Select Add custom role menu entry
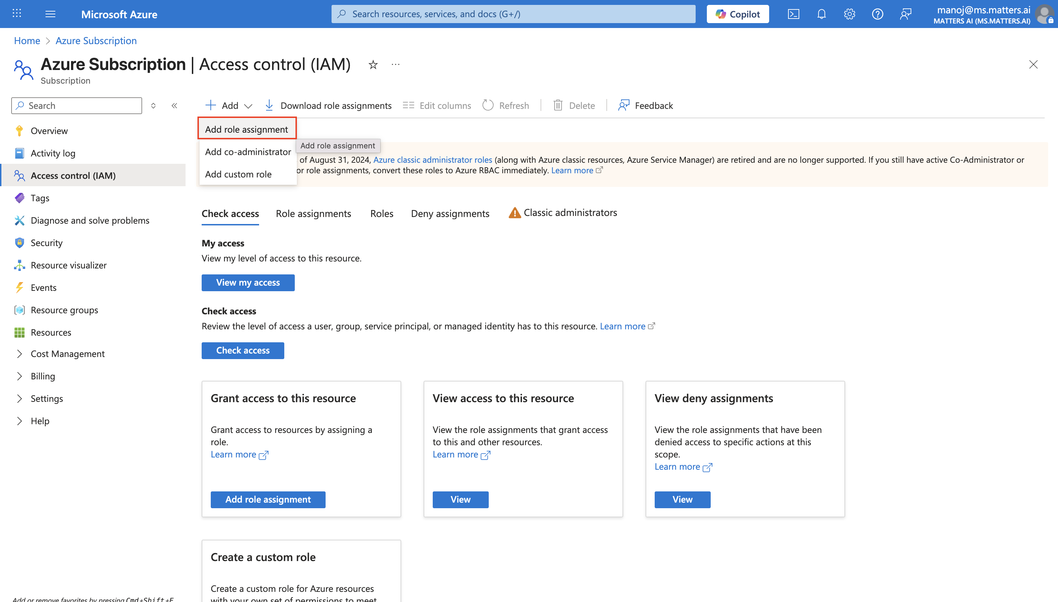Image resolution: width=1058 pixels, height=602 pixels. click(x=248, y=174)
